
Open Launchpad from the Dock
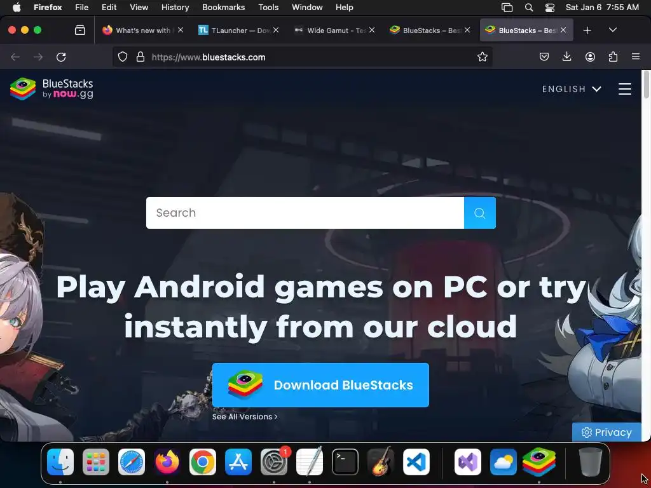(96, 462)
